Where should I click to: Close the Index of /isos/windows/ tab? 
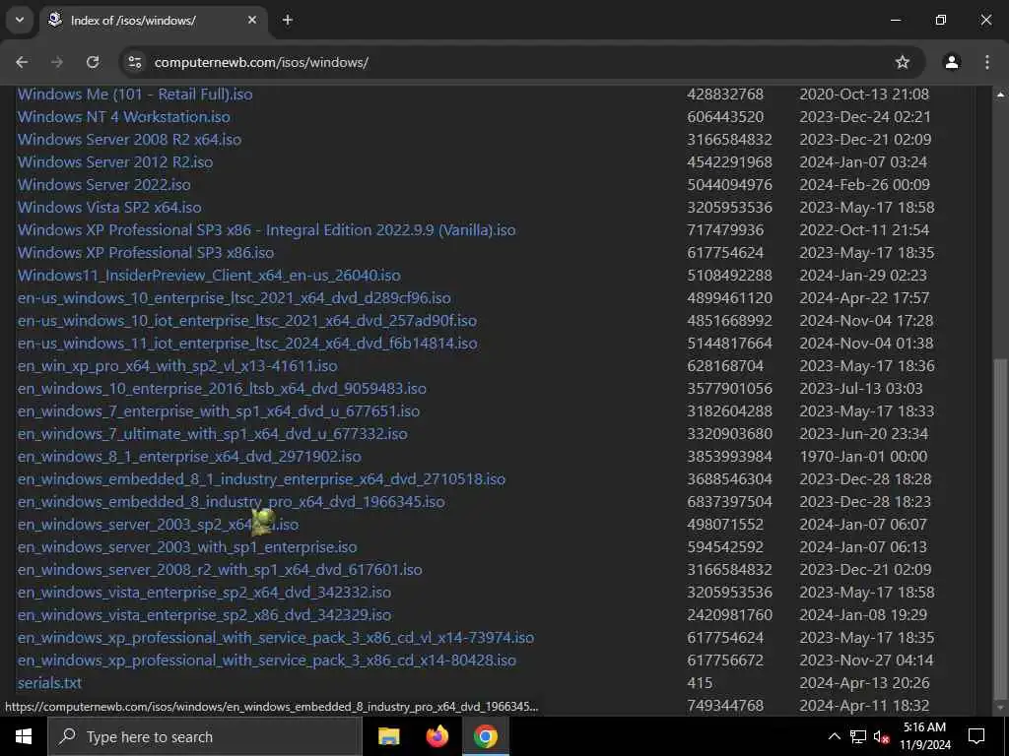(x=252, y=20)
